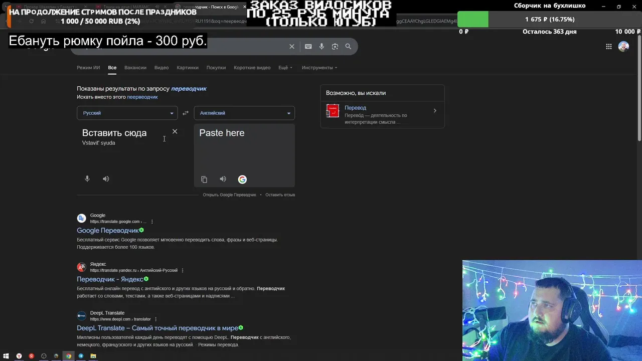Image resolution: width=642 pixels, height=361 pixels.
Task: Open the Windows Start menu
Action: pos(7,356)
